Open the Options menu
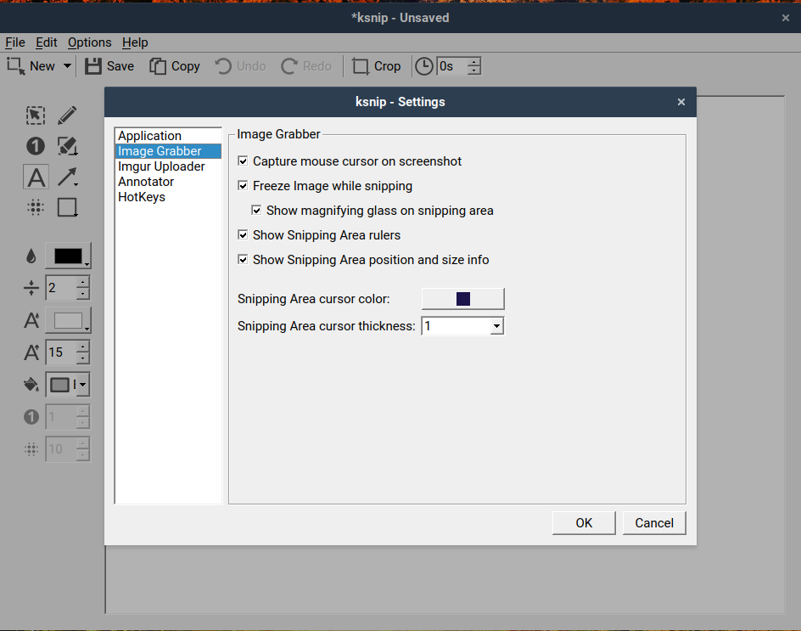The image size is (801, 631). 89,42
